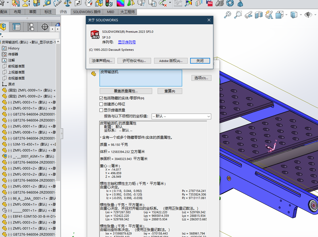Screen dimensions: 318x237
Task: Switch to ConfigurationManager tab icon
Action: (x=30, y=27)
